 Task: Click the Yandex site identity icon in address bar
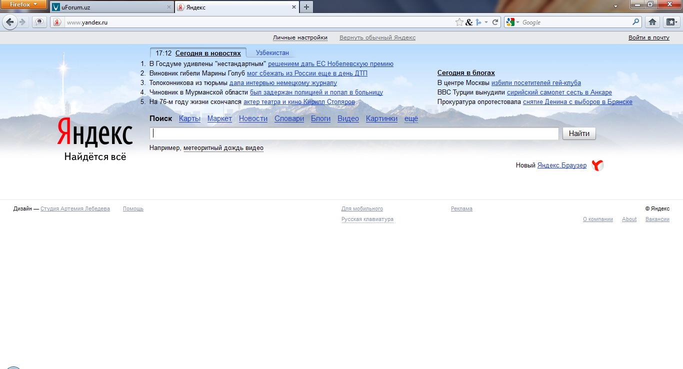[x=57, y=22]
